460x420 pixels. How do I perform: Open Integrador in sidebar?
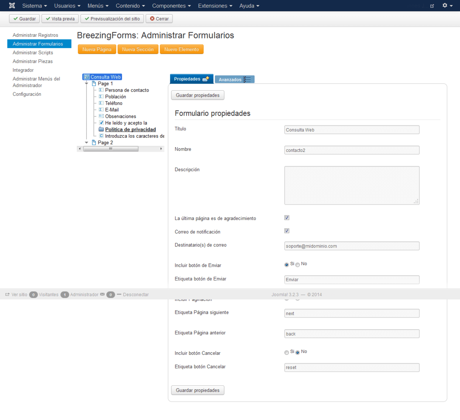[x=23, y=70]
